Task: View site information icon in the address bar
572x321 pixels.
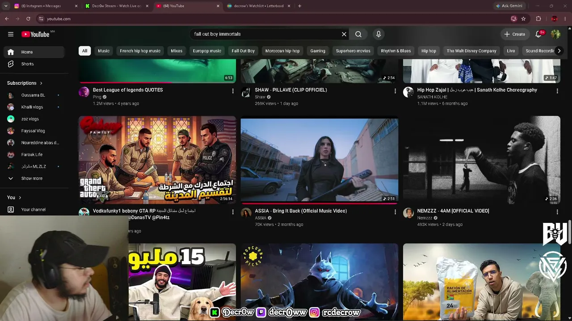Action: pos(41,19)
